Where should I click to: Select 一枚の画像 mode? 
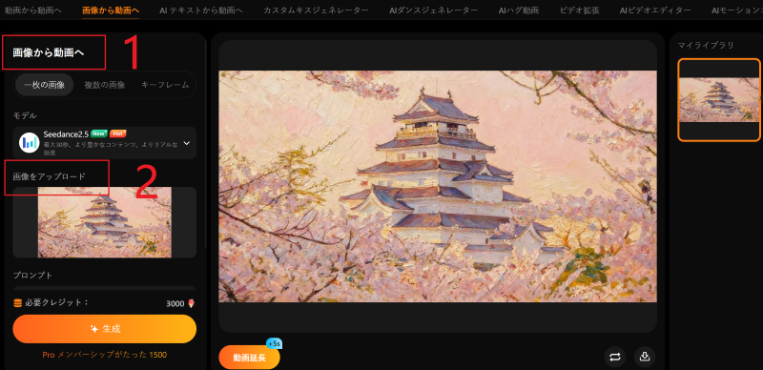click(x=44, y=85)
